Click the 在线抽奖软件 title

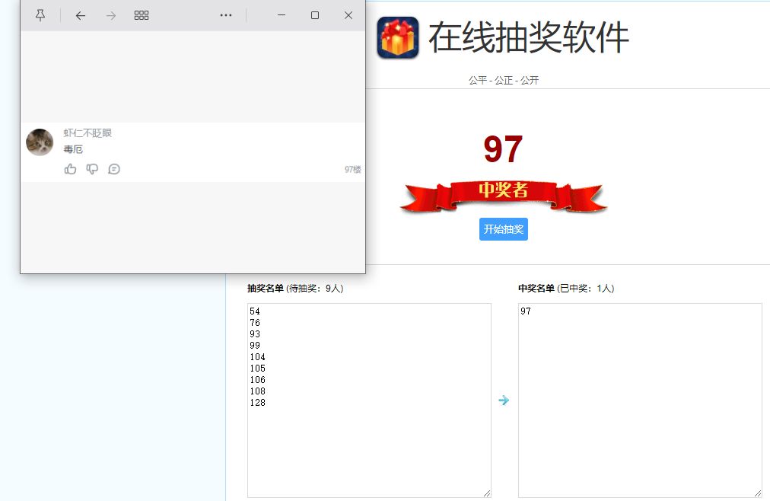coord(528,37)
